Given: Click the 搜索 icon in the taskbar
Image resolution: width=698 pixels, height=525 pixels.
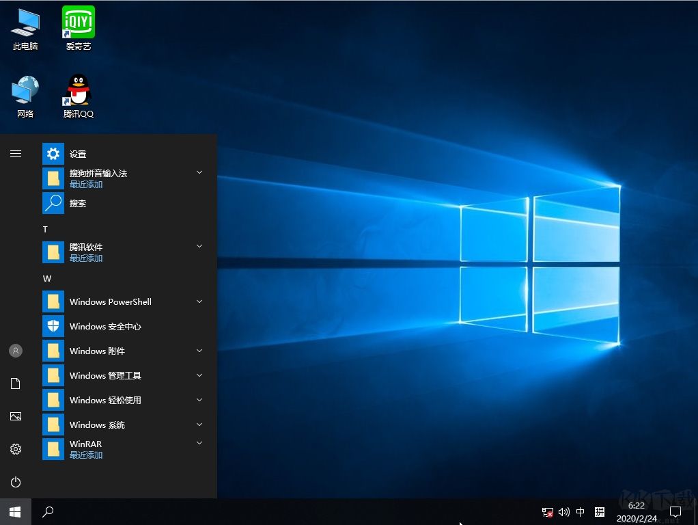Looking at the screenshot, I should [48, 511].
